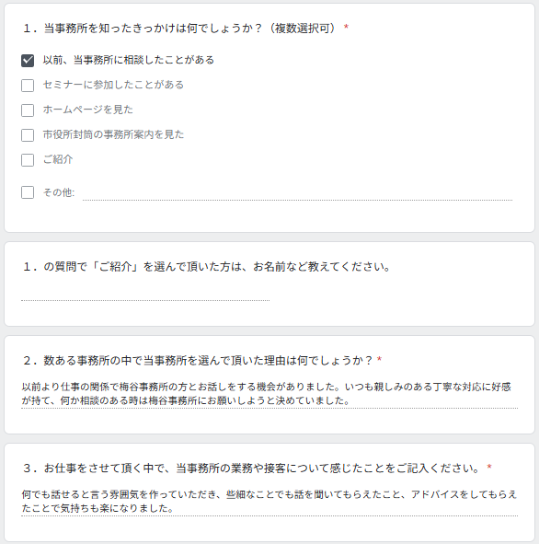The image size is (539, 544).
Task: Enable the ホームページを見た checkbox
Action: pyautogui.click(x=28, y=110)
